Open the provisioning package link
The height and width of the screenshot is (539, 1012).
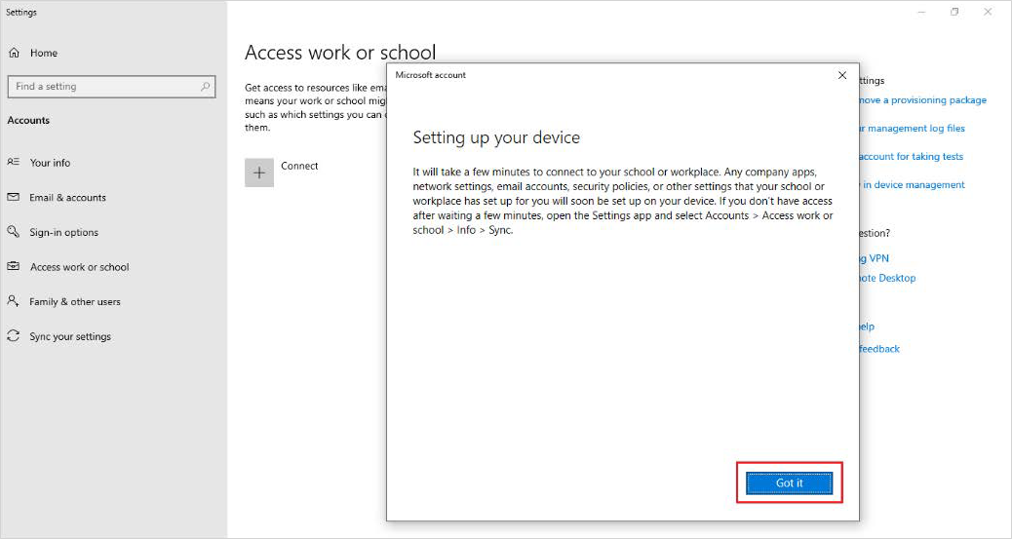tap(922, 100)
